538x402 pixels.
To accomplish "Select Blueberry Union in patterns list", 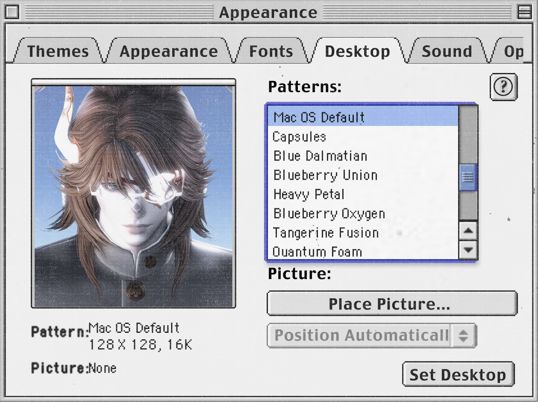I will (363, 175).
